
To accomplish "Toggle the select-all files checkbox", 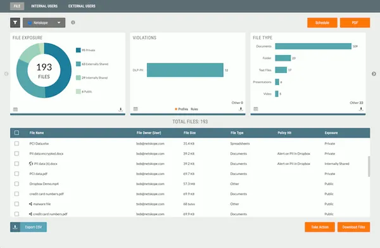I will coord(16,133).
